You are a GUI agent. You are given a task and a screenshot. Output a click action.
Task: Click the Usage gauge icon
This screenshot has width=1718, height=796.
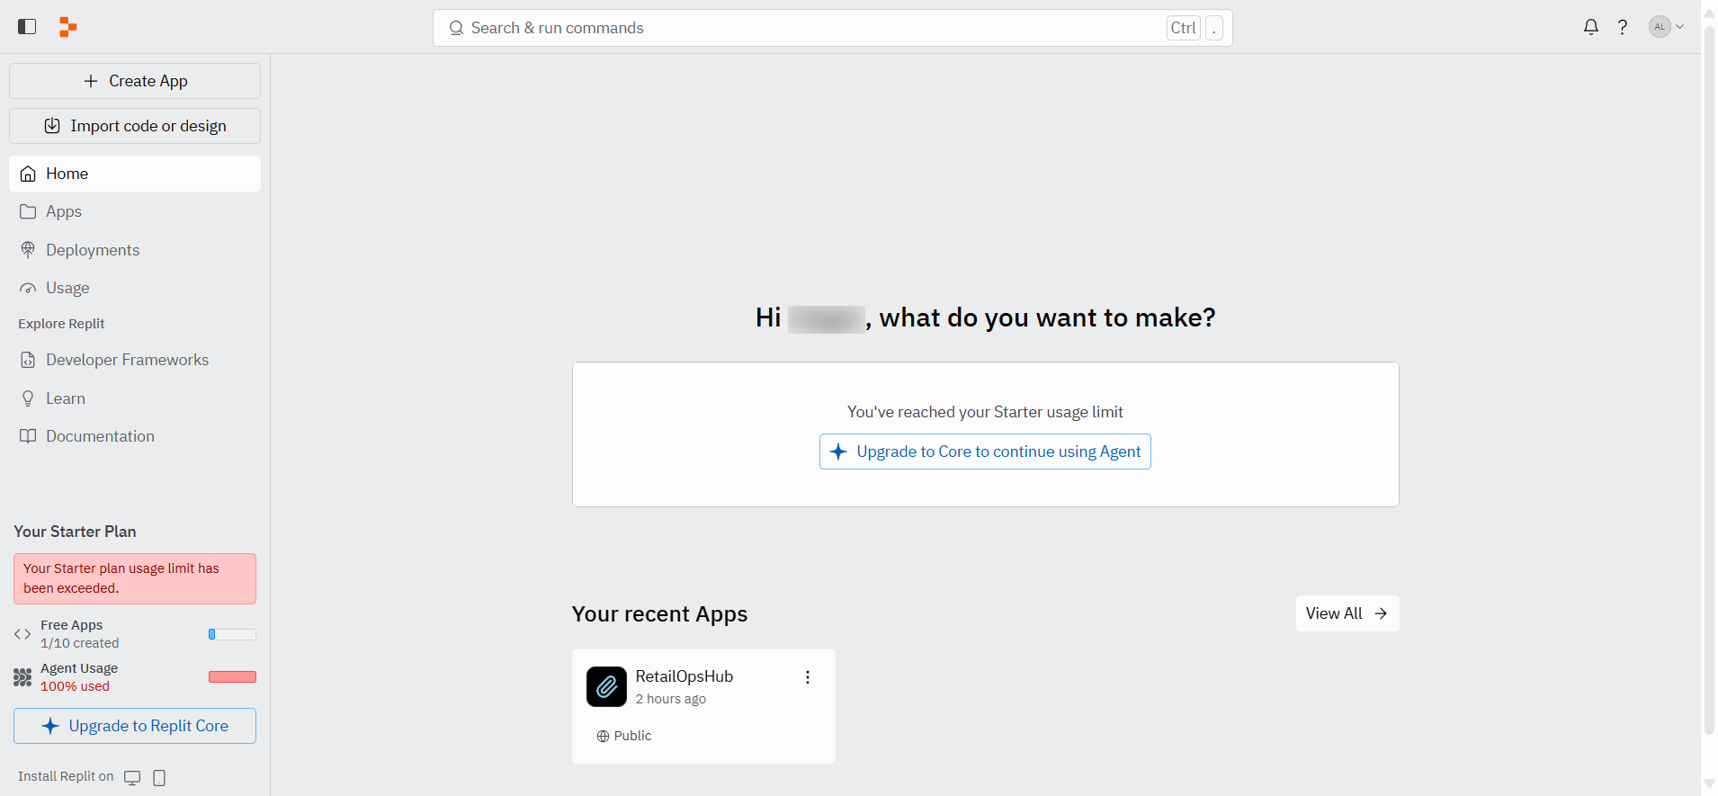pos(28,289)
